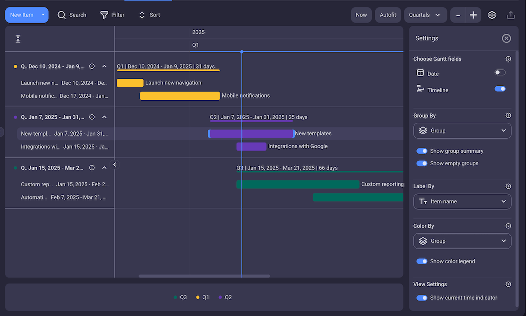
Task: Click the Q3 green legend swatch
Action: click(176, 297)
